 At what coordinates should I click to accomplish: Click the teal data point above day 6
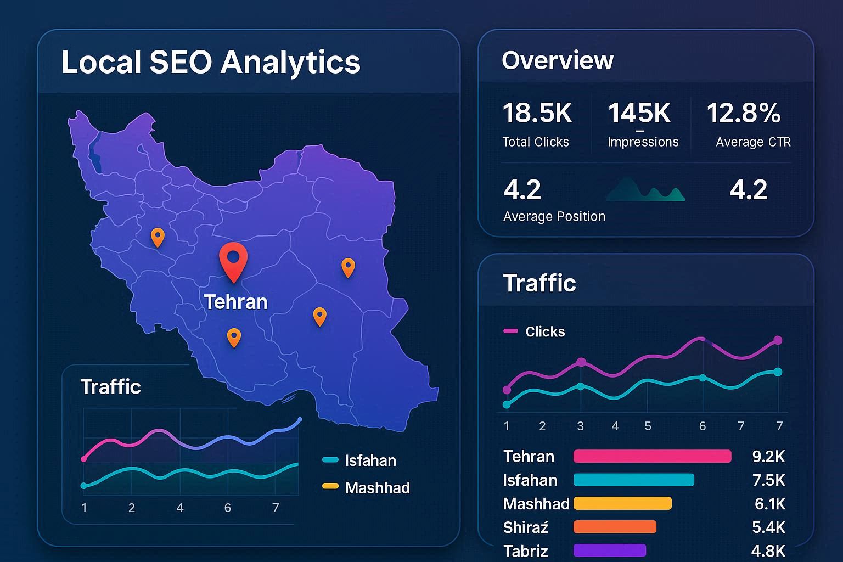702,378
